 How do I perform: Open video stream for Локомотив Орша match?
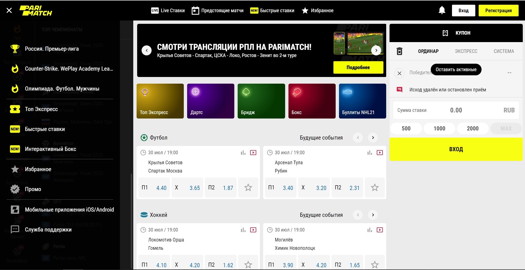point(253,230)
